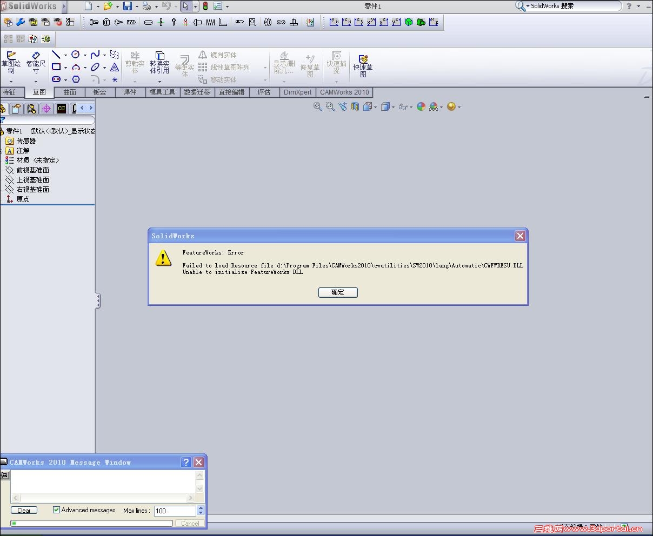The image size is (653, 536).
Task: Click 确定 in the FeatureWorks error dialog
Action: (338, 292)
